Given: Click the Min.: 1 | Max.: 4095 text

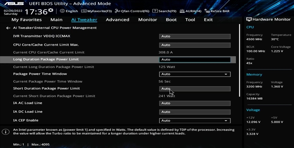Looking at the screenshot, I should 31,145.
